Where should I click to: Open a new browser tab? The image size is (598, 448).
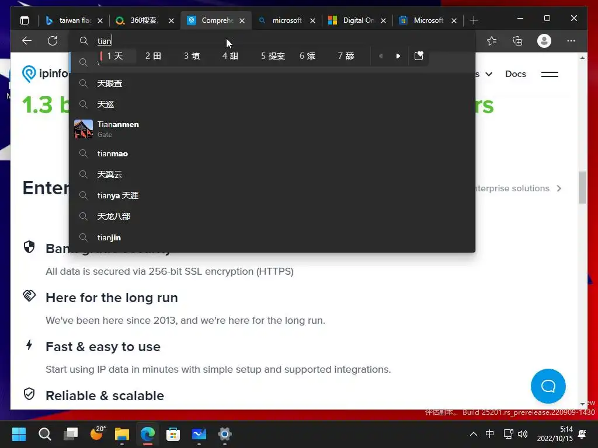click(x=474, y=20)
